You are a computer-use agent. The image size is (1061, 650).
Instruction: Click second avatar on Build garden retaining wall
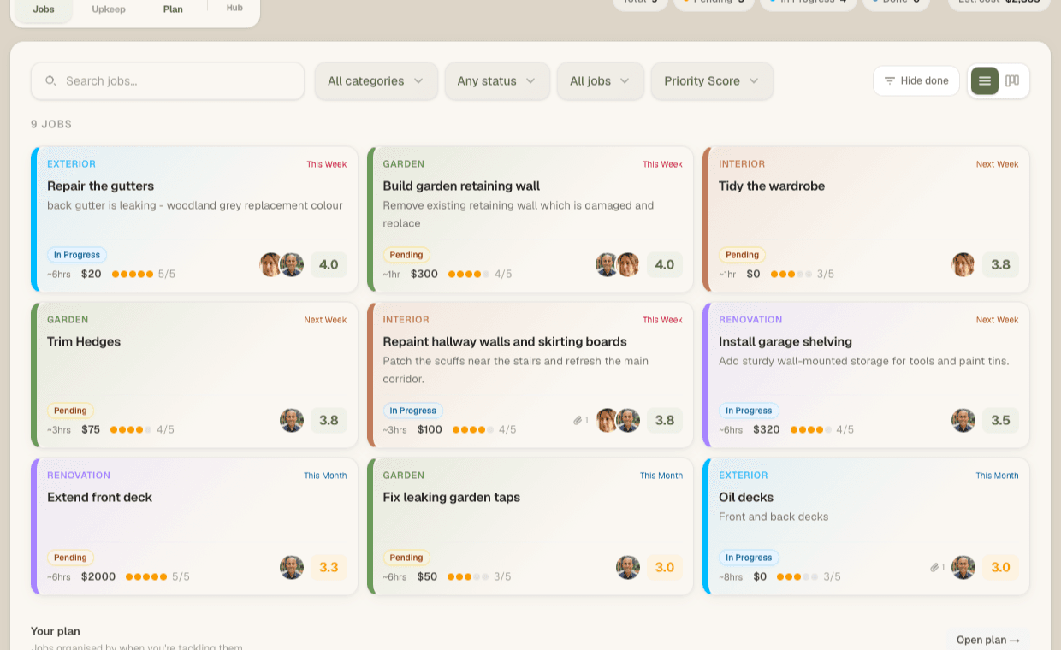tap(628, 264)
